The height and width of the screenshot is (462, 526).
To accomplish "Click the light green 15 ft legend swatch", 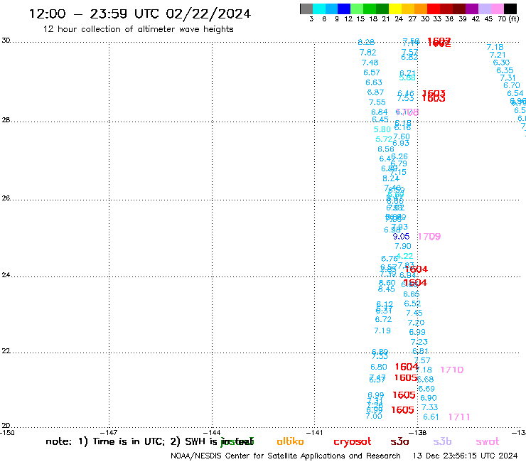I will point(357,9).
